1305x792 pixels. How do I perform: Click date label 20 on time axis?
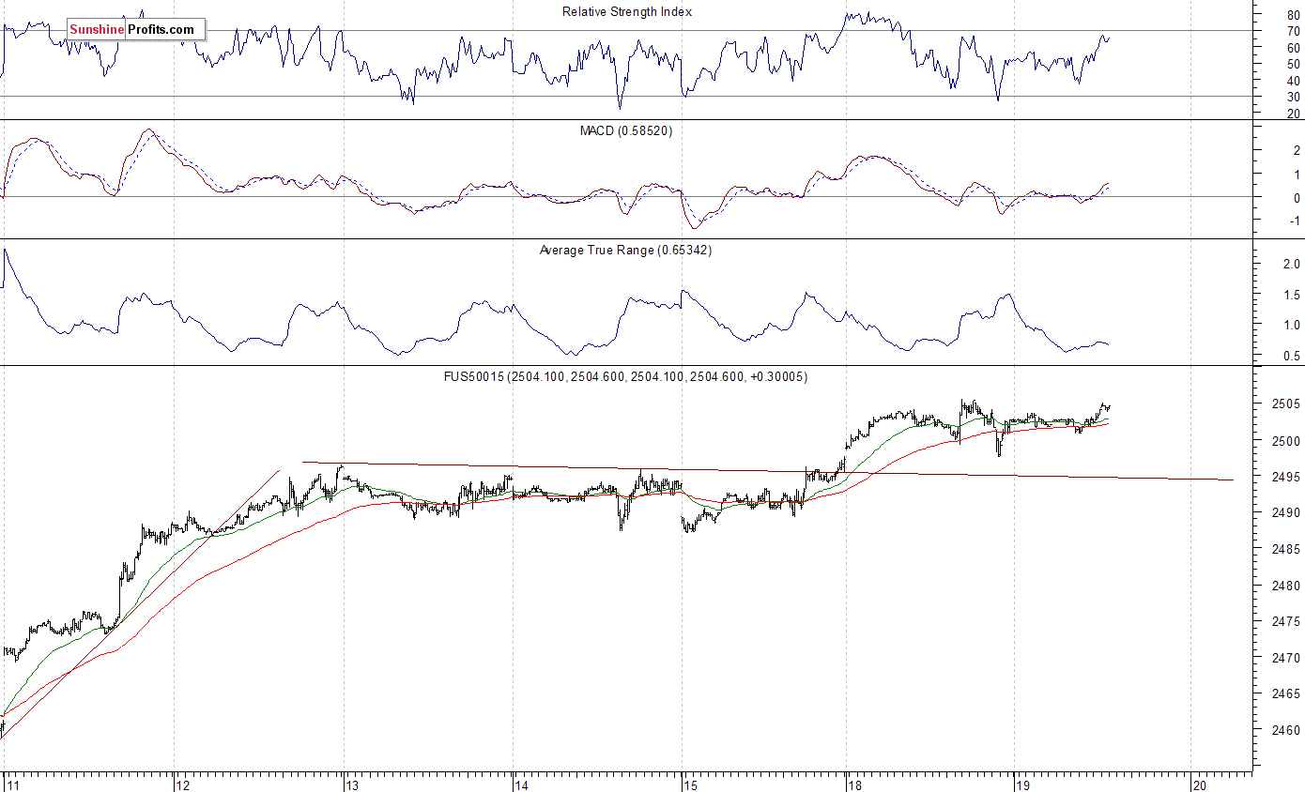1199,784
